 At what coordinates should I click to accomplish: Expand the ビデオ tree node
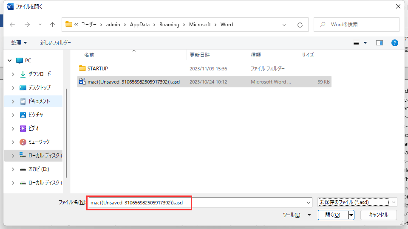tap(13, 128)
